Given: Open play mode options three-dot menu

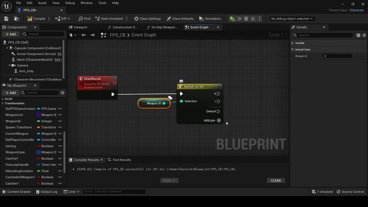Looking at the screenshot, I should point(259,18).
